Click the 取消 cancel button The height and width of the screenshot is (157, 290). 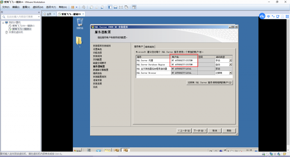pos(215,131)
